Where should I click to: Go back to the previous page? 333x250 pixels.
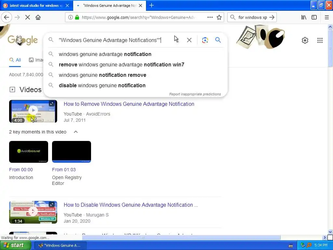click(x=7, y=17)
